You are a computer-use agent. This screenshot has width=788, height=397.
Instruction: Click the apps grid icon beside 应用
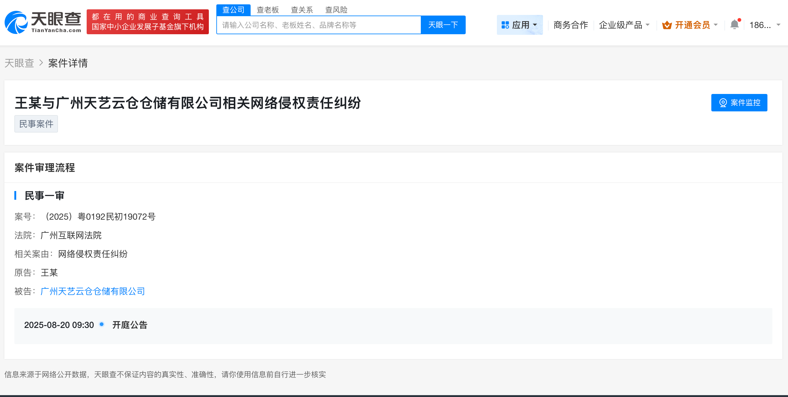point(506,25)
